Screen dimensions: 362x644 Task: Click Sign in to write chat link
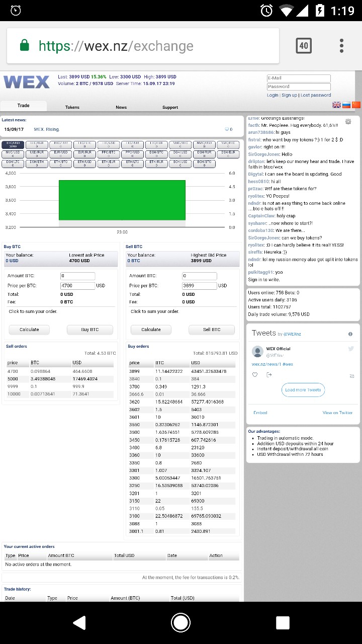tap(264, 279)
